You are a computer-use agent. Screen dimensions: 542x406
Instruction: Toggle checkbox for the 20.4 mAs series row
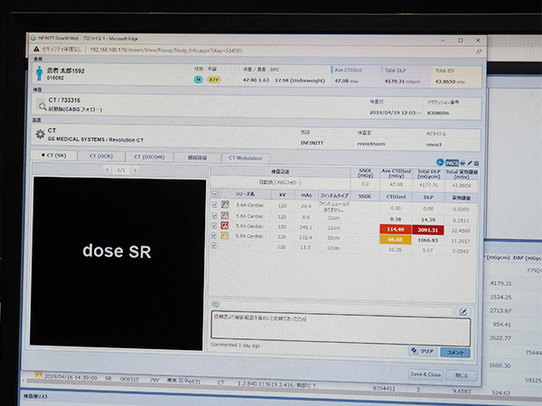click(x=214, y=207)
